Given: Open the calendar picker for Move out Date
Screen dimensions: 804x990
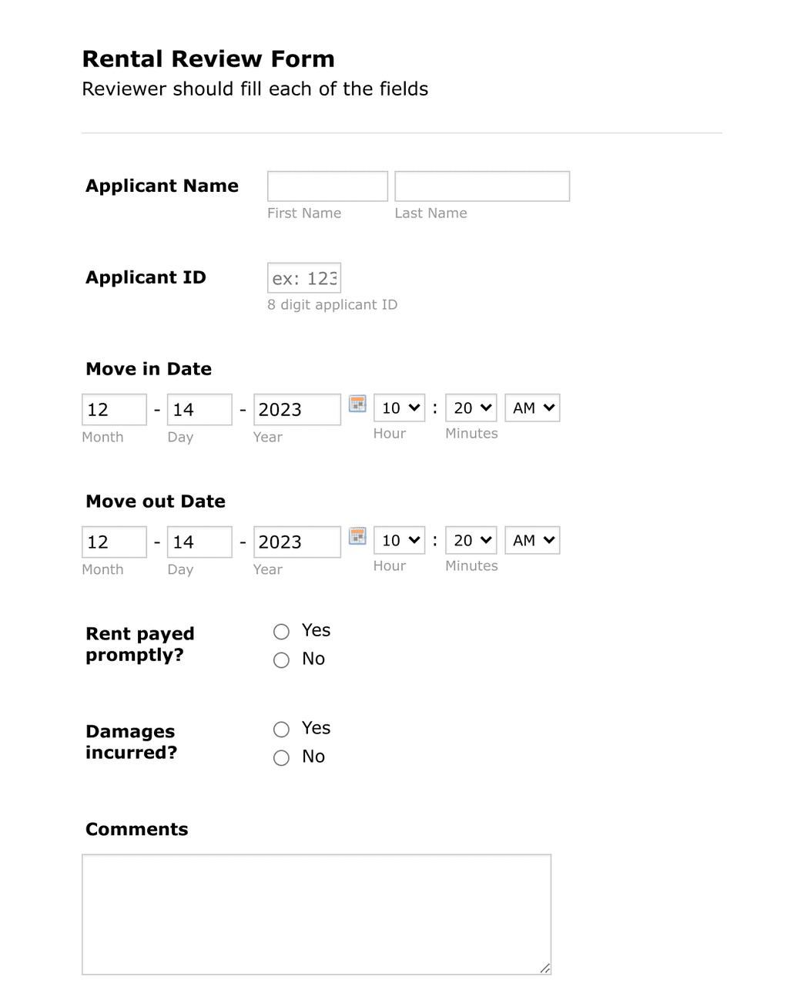Looking at the screenshot, I should coord(357,536).
